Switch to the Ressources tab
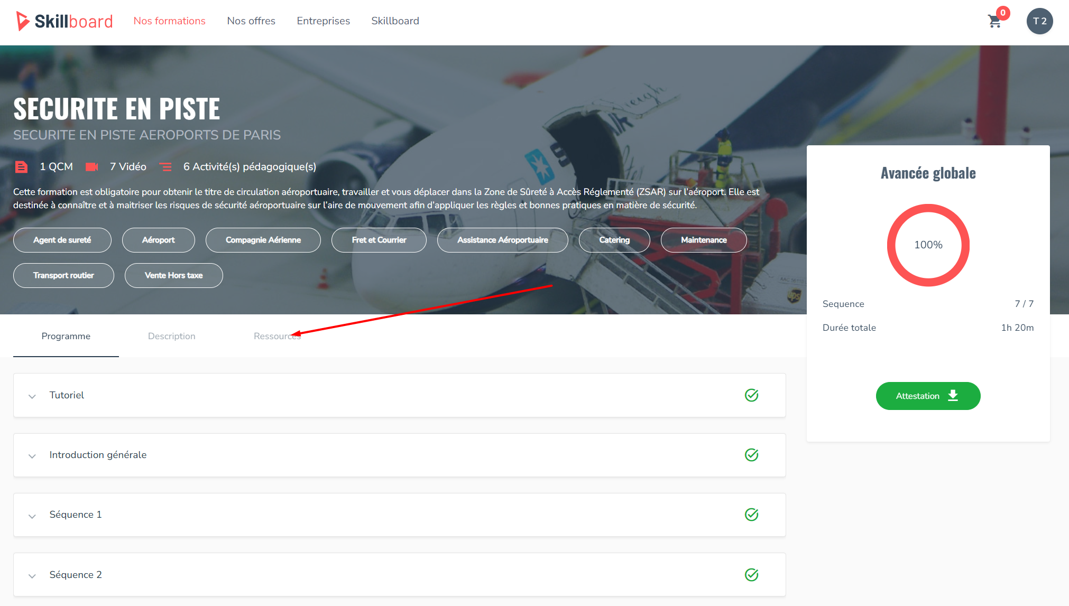The image size is (1069, 606). (278, 336)
